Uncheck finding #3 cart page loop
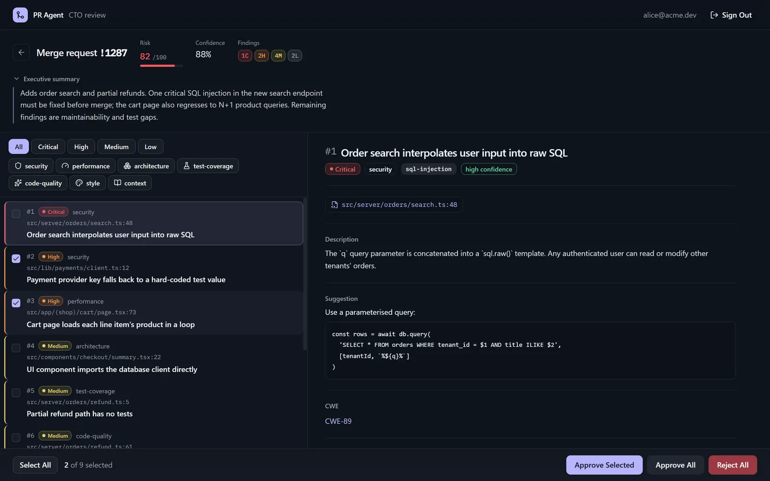This screenshot has height=481, width=770. coord(16,303)
